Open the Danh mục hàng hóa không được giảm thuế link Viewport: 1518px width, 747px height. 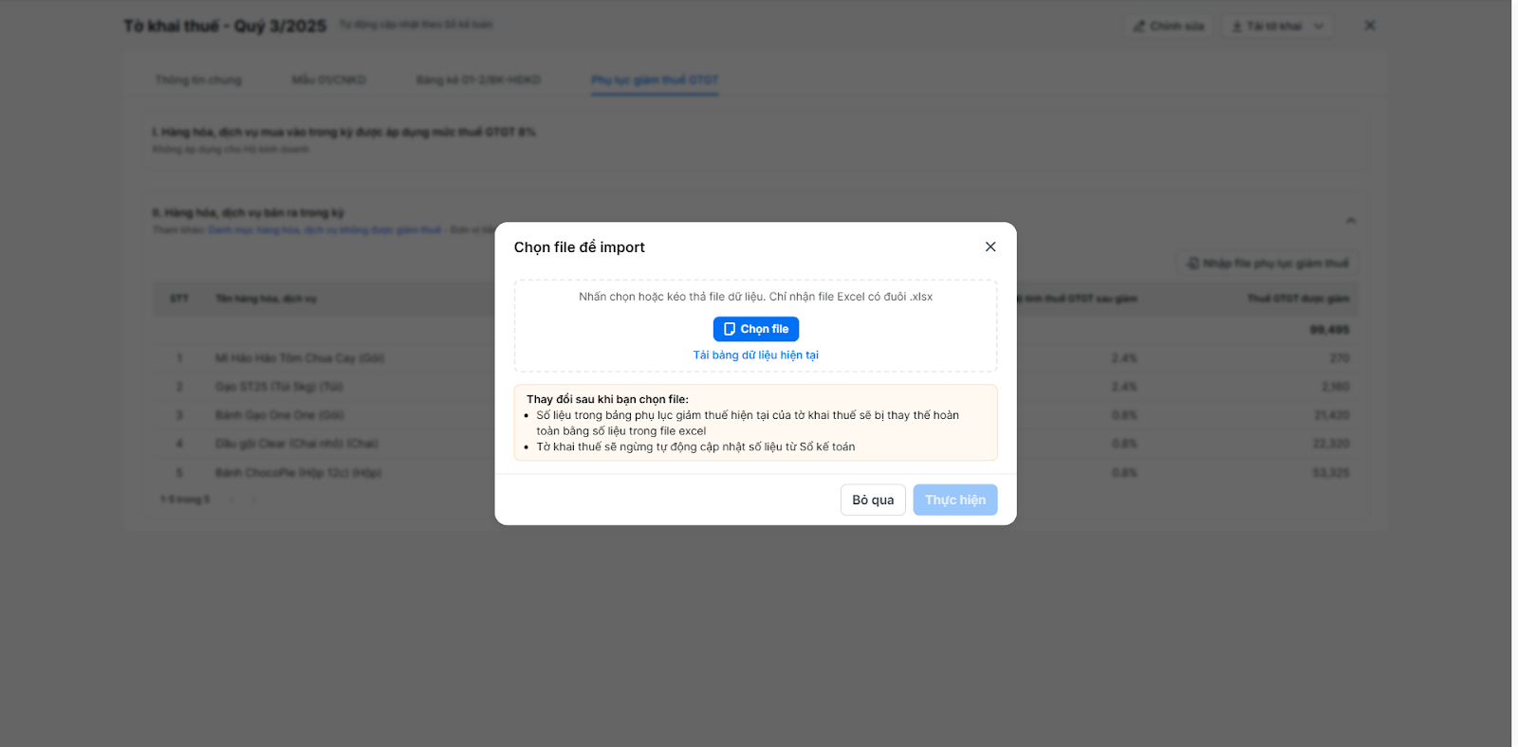point(324,230)
